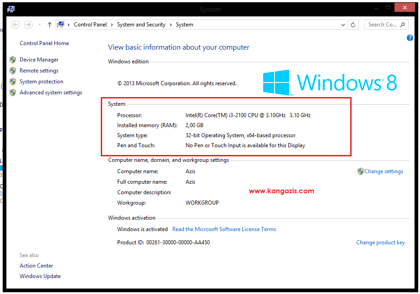Click the shield icon beside Advanced system settings
This screenshot has height=294, width=420.
[13, 93]
